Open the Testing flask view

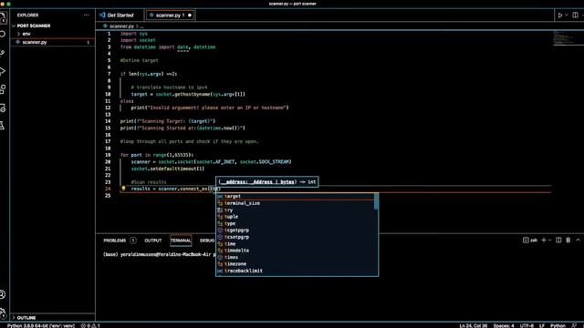[3, 126]
